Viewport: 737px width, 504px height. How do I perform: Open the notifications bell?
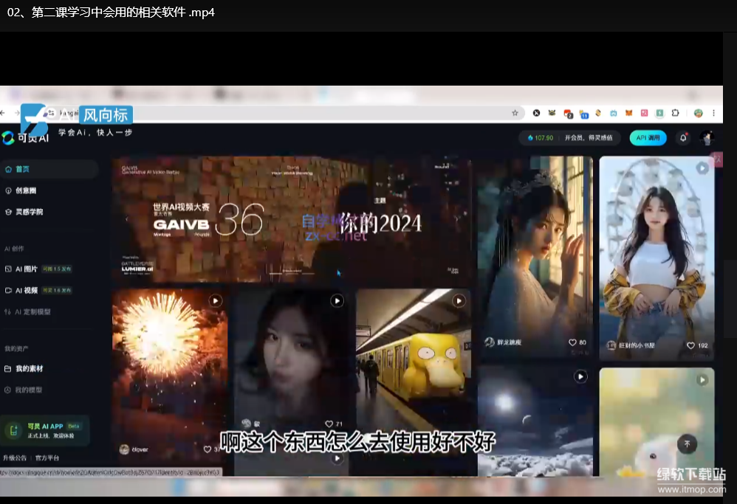[683, 138]
